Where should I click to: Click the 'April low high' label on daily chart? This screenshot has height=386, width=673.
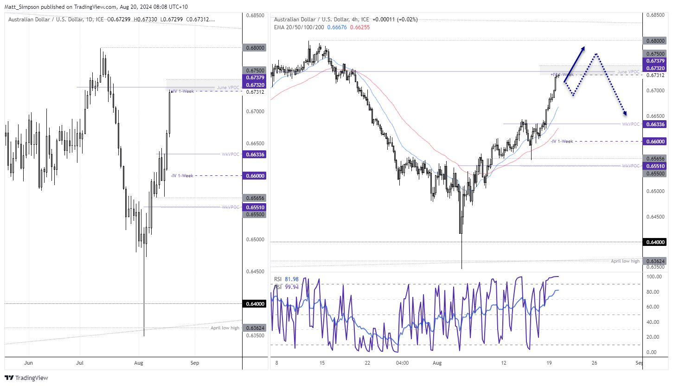click(x=225, y=328)
